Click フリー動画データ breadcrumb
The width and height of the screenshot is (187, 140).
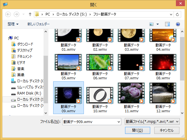[105, 14]
